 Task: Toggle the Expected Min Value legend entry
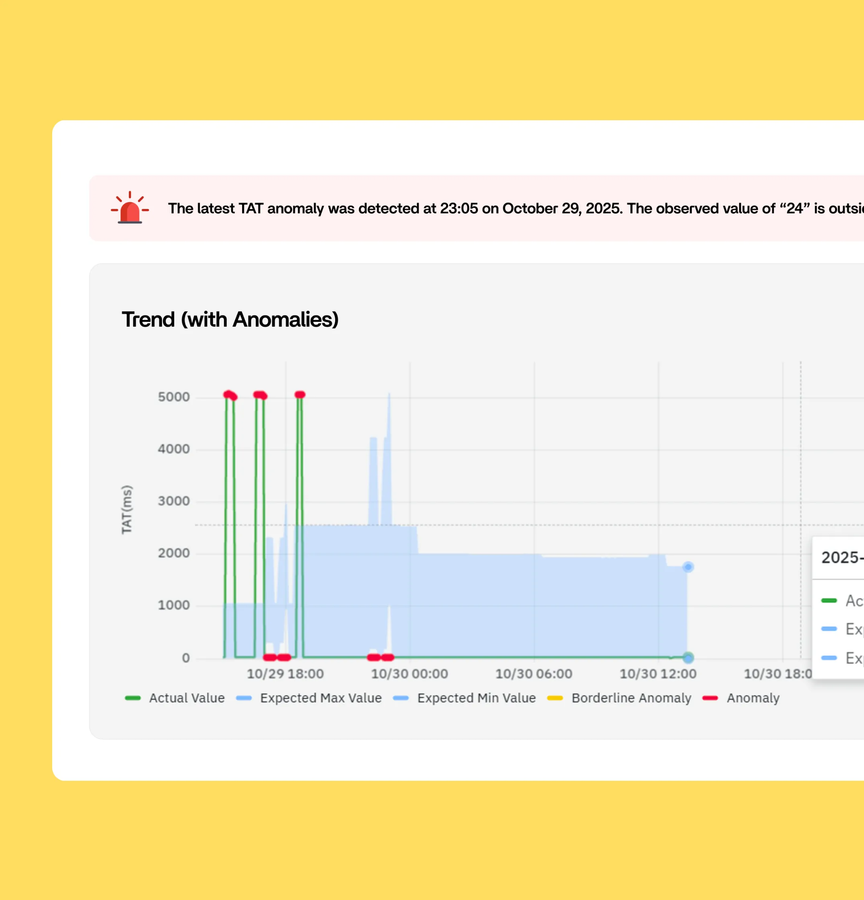click(x=476, y=698)
